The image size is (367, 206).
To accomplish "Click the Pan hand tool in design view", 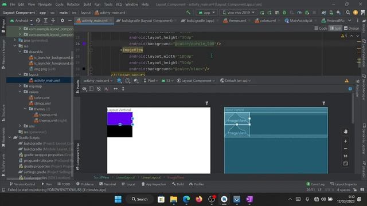I will click(x=345, y=132).
